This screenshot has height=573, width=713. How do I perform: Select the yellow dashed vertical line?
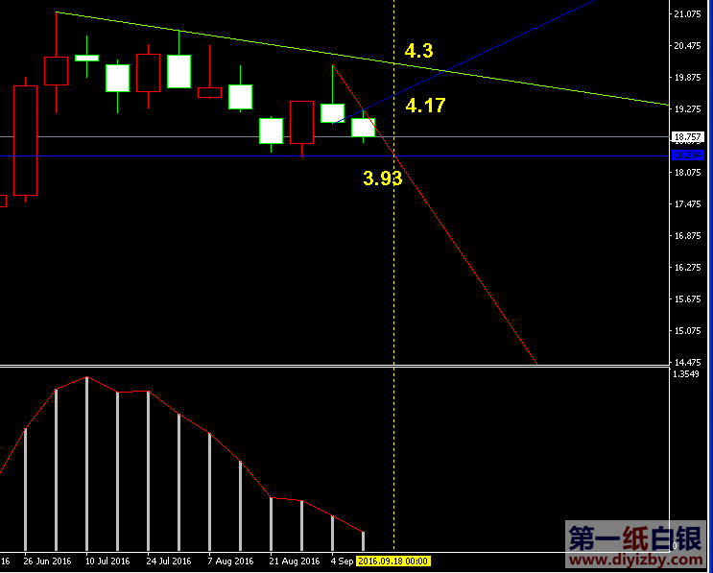pyautogui.click(x=393, y=288)
